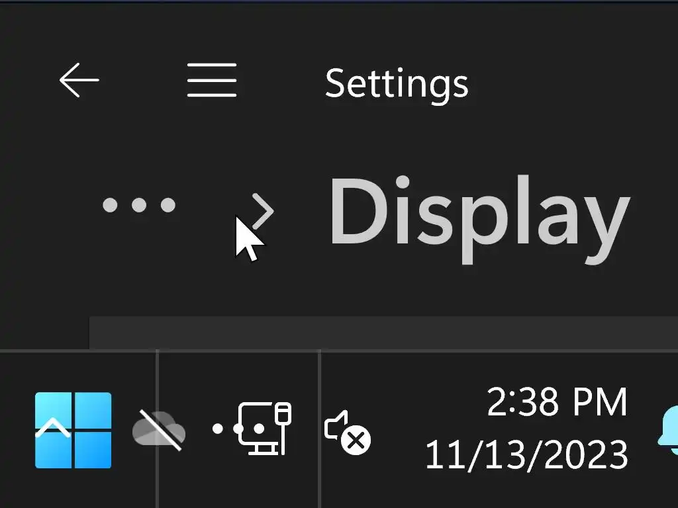This screenshot has width=678, height=508.
Task: Click the 11/13/2023 date
Action: pos(526,455)
